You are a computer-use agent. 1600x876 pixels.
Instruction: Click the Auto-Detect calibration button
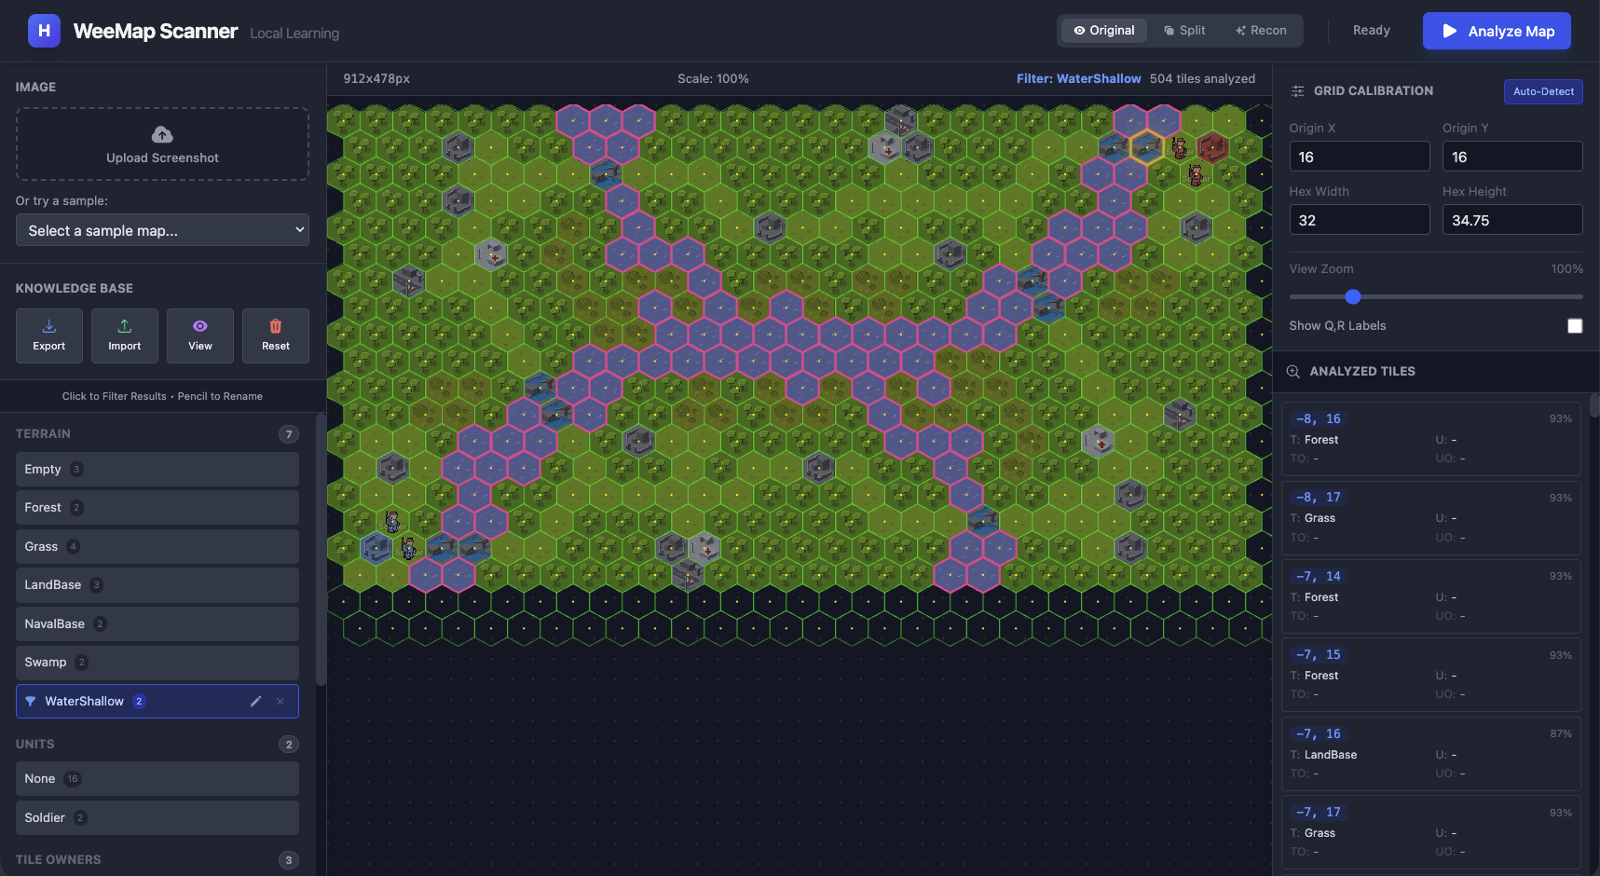(1542, 91)
